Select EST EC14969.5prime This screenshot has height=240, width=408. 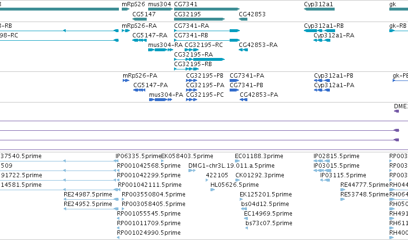pos(268,214)
